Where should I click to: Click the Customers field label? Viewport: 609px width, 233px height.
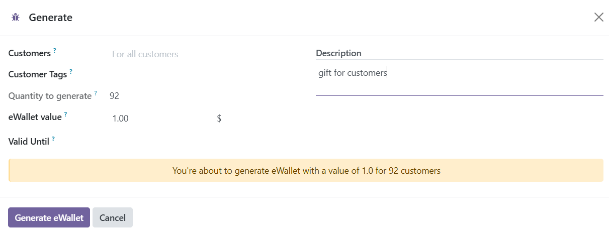pyautogui.click(x=30, y=53)
